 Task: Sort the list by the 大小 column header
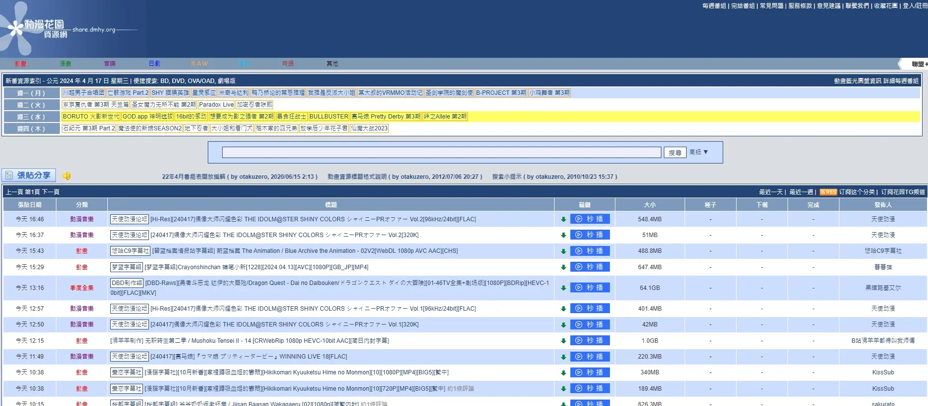coord(650,205)
